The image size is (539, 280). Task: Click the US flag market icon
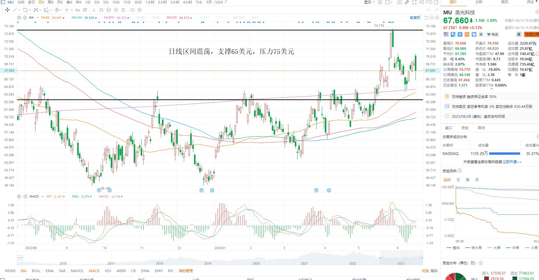click(x=446, y=34)
